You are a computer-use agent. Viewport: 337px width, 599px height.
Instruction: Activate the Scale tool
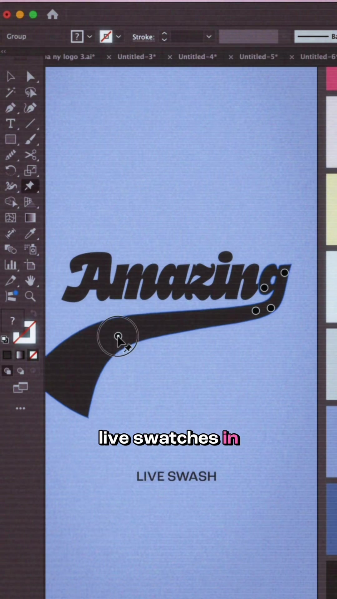[x=30, y=170]
